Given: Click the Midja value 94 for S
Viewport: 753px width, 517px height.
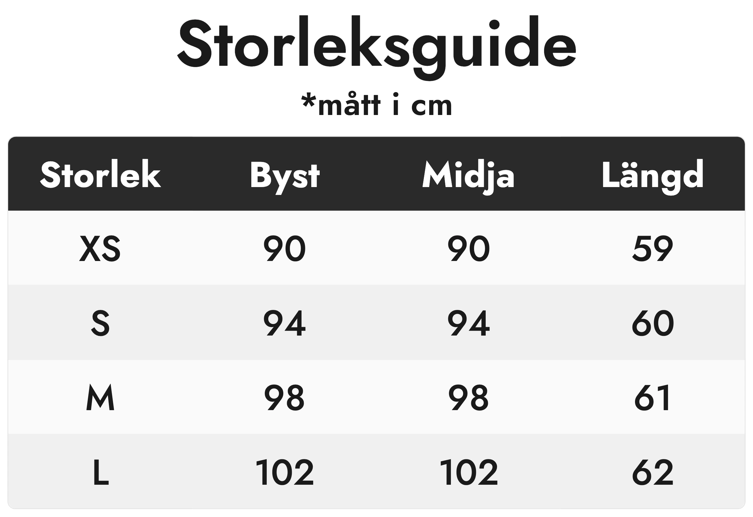Looking at the screenshot, I should click(469, 323).
